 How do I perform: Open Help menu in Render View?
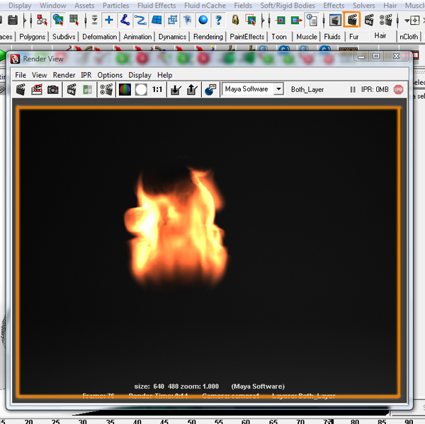tap(165, 75)
